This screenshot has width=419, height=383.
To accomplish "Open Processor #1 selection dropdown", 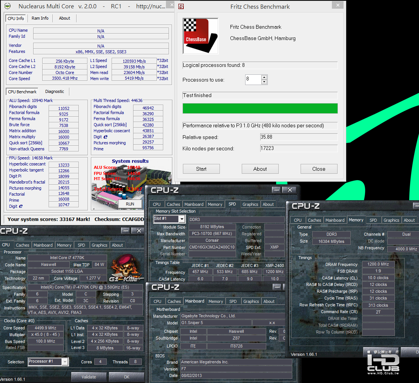I will point(64,362).
